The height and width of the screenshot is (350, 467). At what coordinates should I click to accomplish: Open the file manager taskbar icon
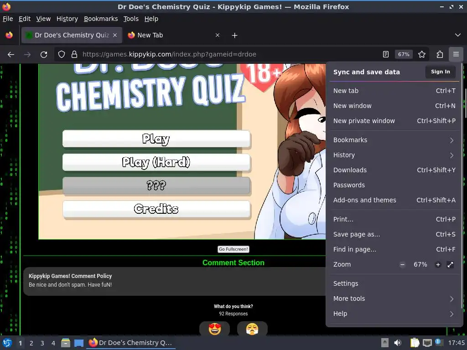tap(66, 343)
